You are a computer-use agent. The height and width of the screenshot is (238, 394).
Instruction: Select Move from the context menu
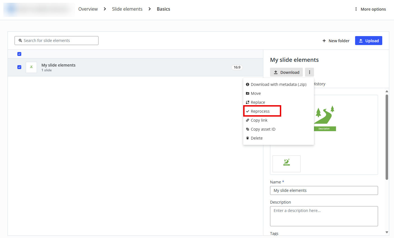tap(278, 93)
